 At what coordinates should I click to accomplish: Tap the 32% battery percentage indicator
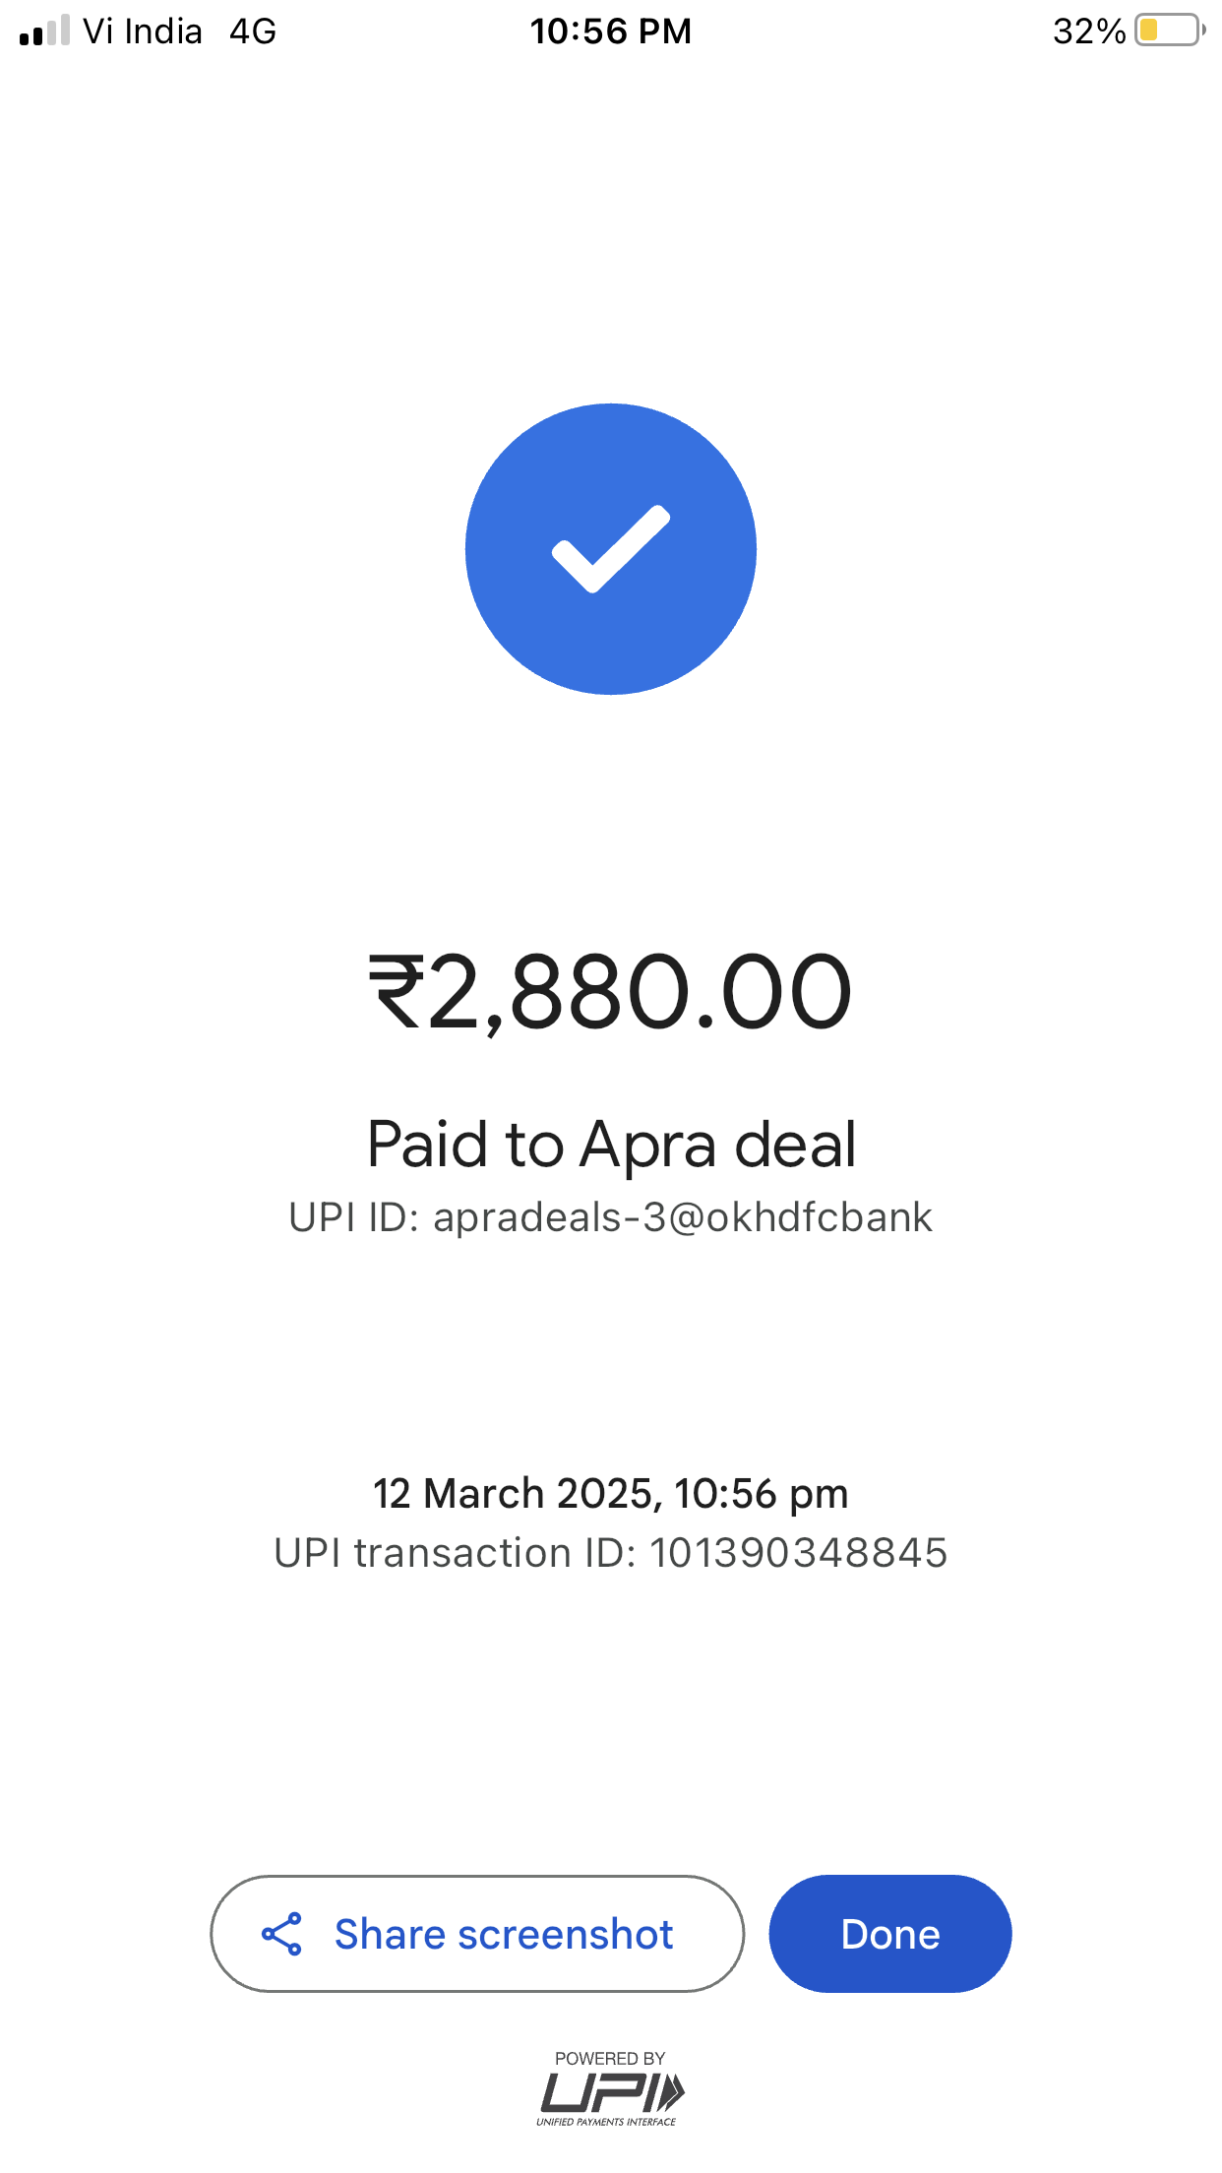pos(1089,31)
